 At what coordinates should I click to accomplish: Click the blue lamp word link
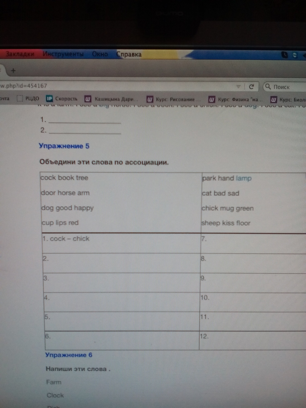(x=244, y=178)
